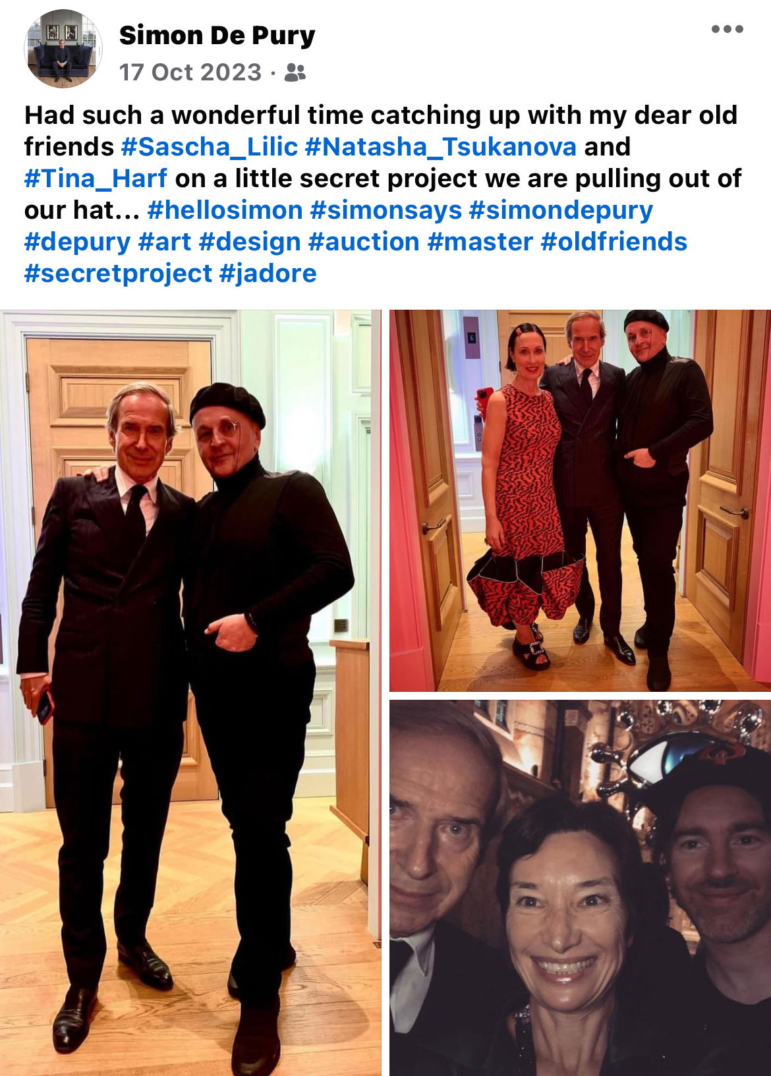View the photo with red dress woman

coord(580,501)
